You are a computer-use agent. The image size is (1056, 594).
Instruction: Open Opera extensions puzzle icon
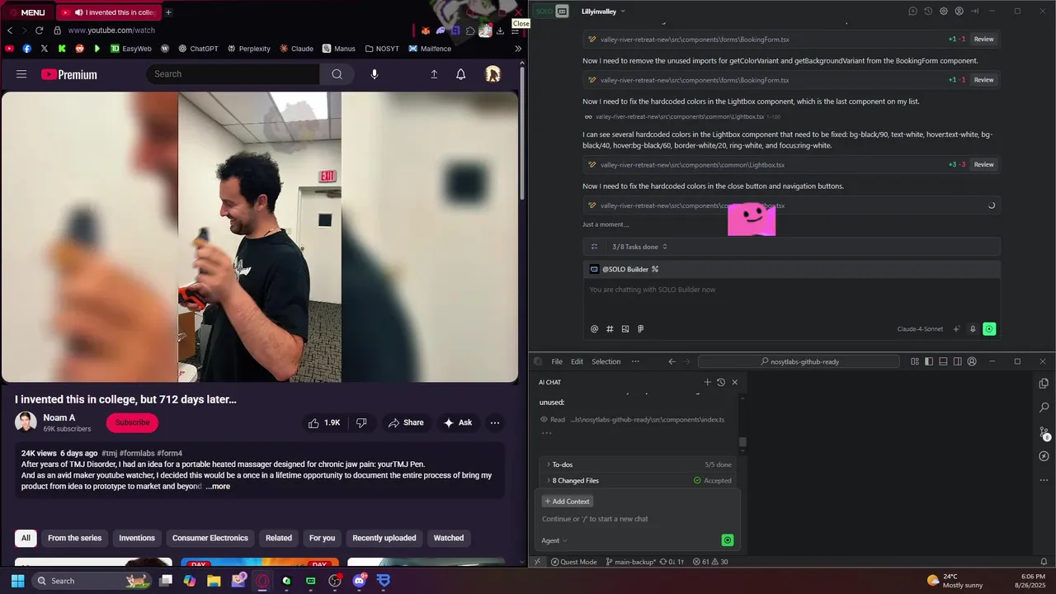coord(470,31)
